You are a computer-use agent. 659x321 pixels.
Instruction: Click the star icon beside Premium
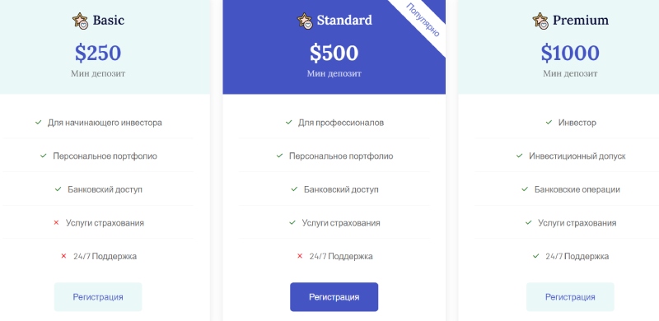tap(540, 21)
